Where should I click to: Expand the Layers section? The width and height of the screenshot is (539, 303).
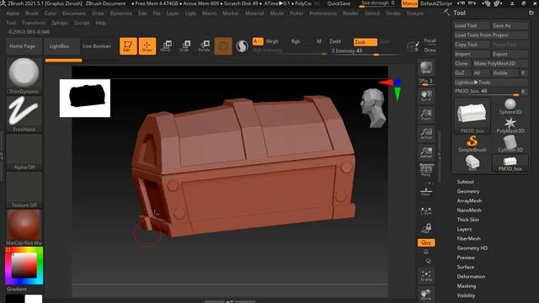click(x=464, y=229)
